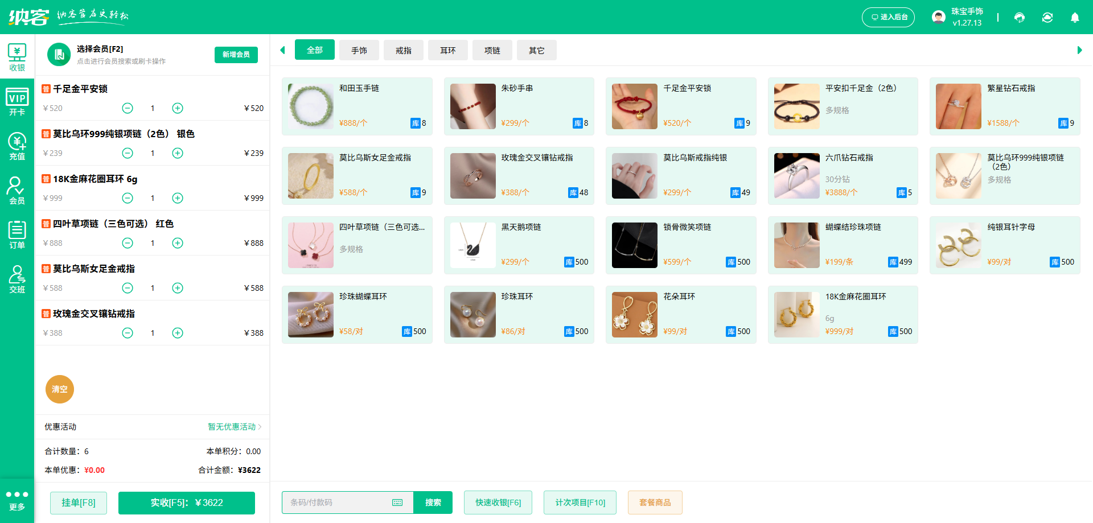Open the 充值 recharge sidebar icon
The image size is (1093, 523).
pos(17,146)
